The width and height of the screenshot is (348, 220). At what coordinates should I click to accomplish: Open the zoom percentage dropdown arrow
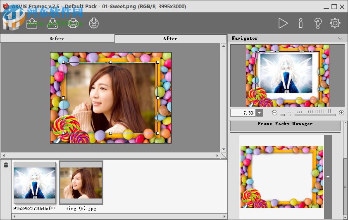click(260, 112)
